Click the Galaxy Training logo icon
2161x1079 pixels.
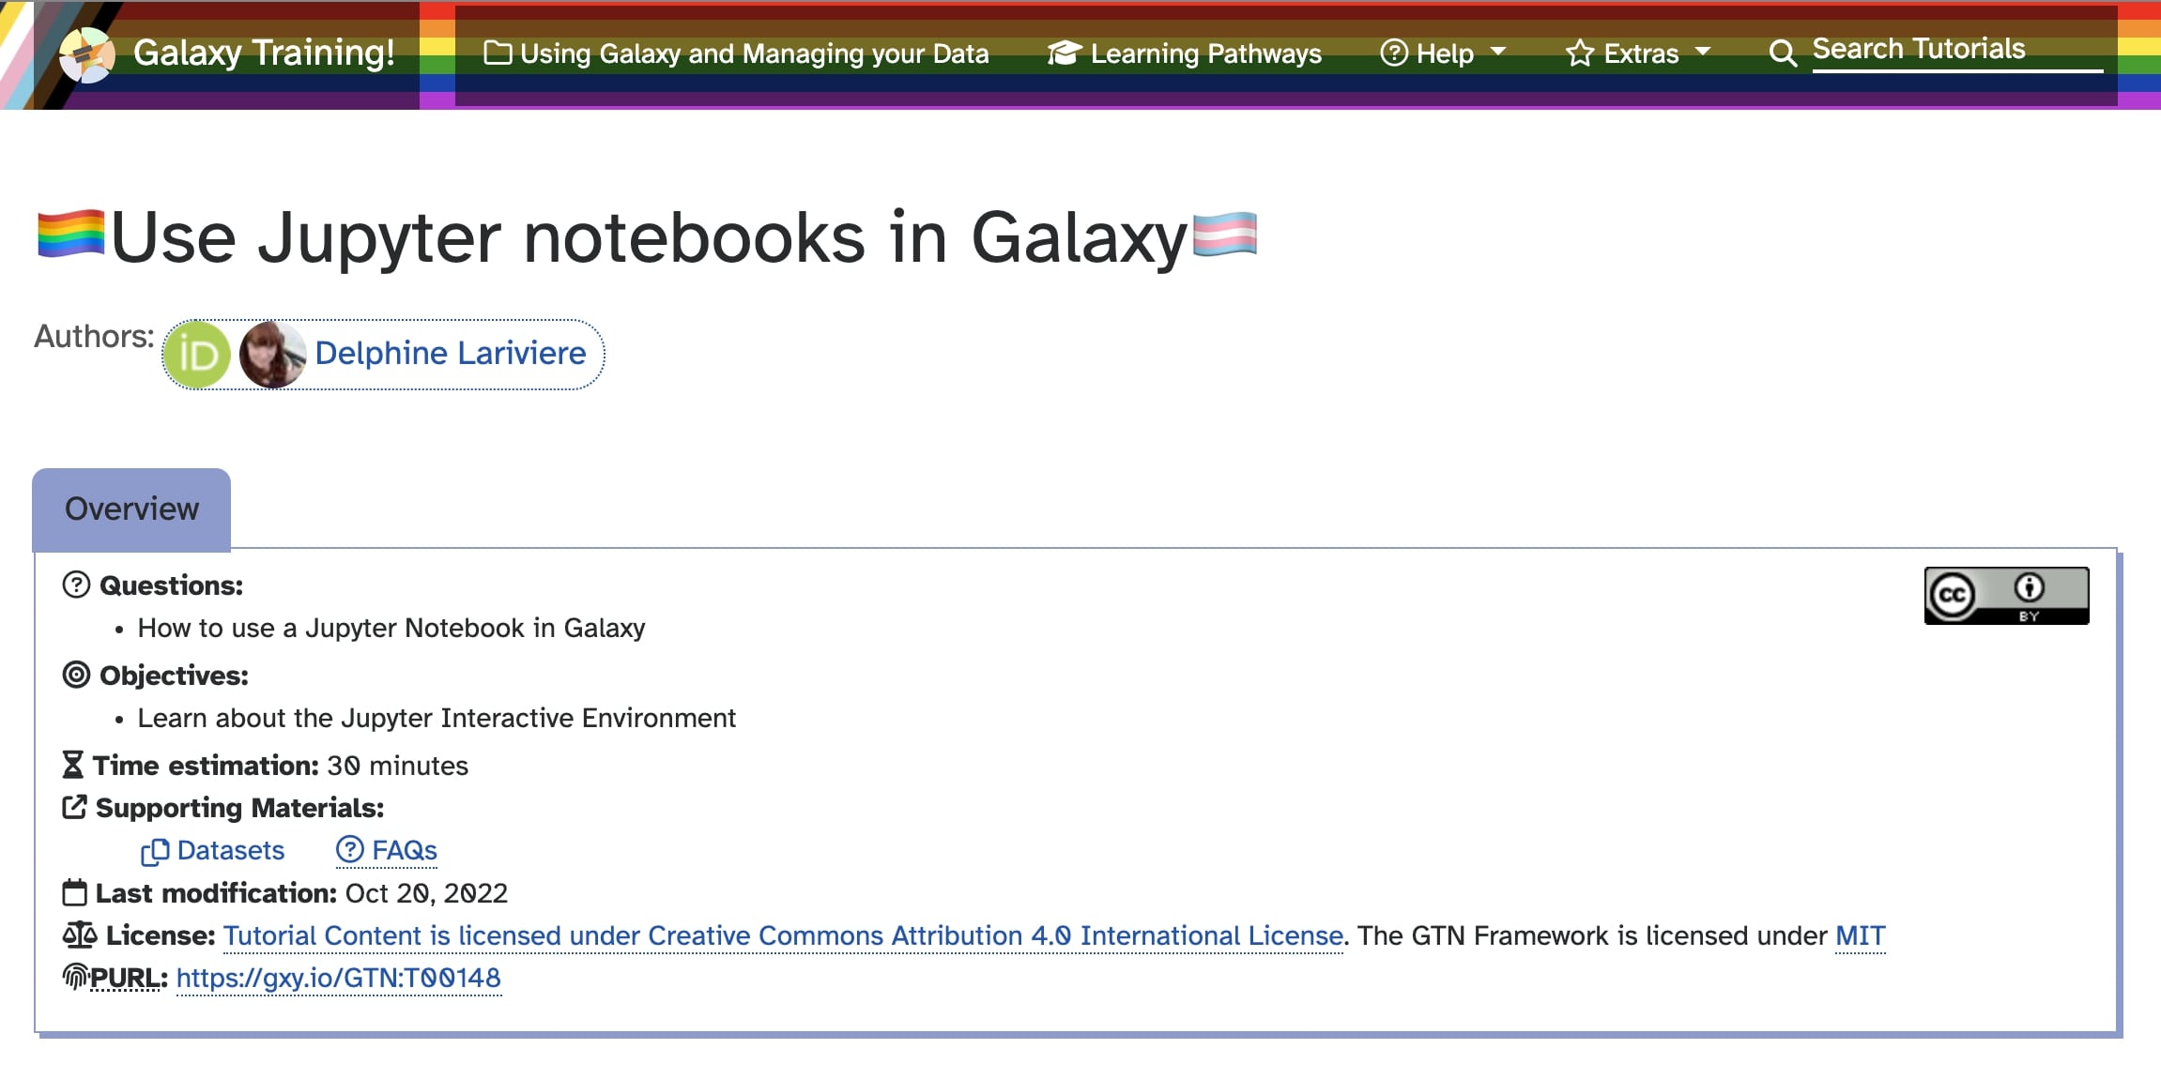coord(86,54)
